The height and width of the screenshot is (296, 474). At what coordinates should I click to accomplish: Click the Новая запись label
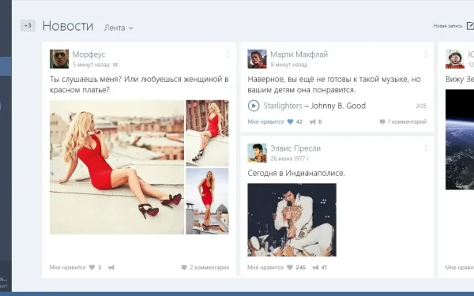click(448, 26)
